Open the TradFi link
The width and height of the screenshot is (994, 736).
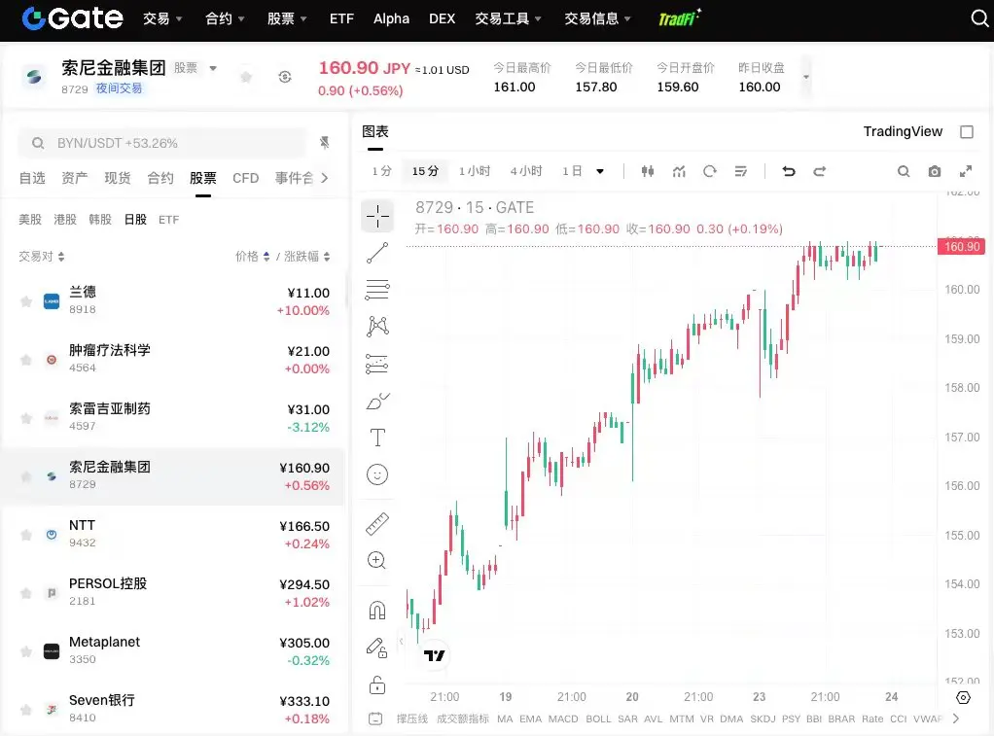[679, 18]
